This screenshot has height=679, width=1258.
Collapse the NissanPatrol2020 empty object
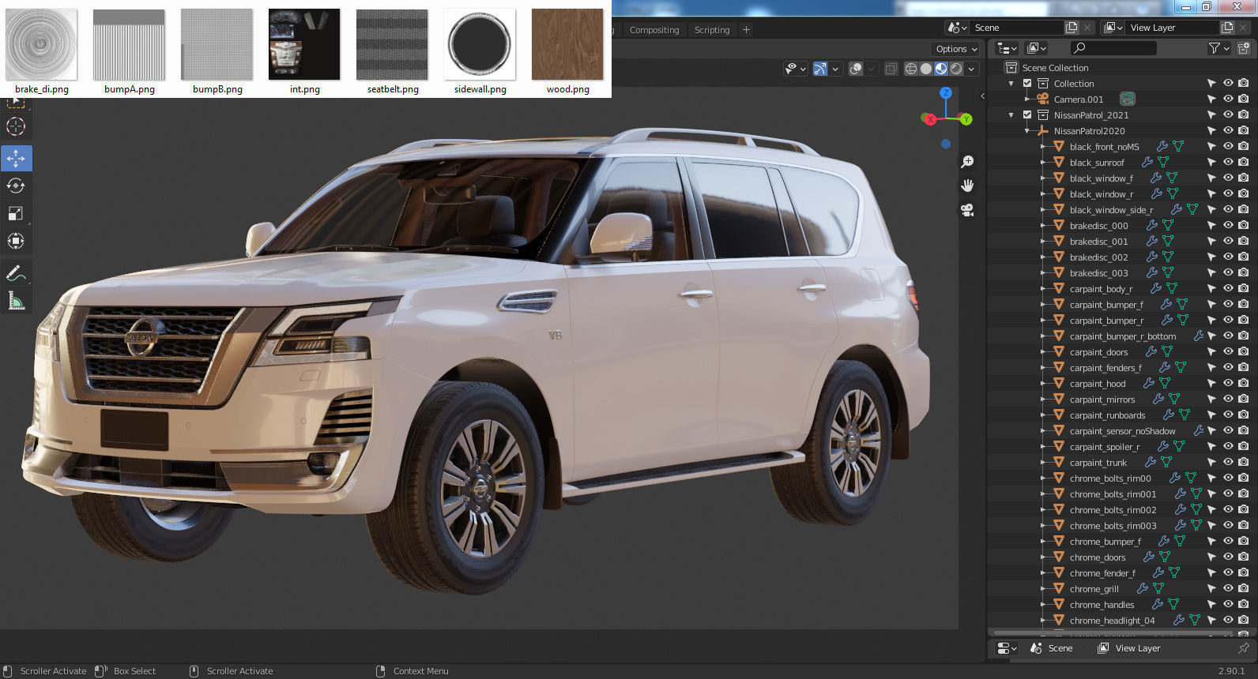point(1026,130)
